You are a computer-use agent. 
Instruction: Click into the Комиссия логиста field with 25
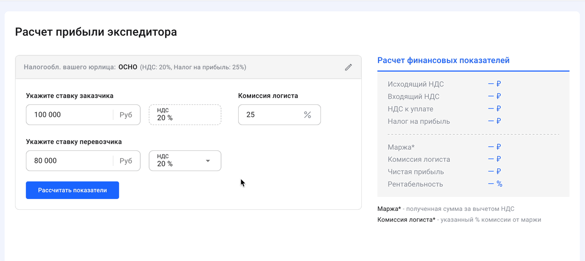[269, 115]
